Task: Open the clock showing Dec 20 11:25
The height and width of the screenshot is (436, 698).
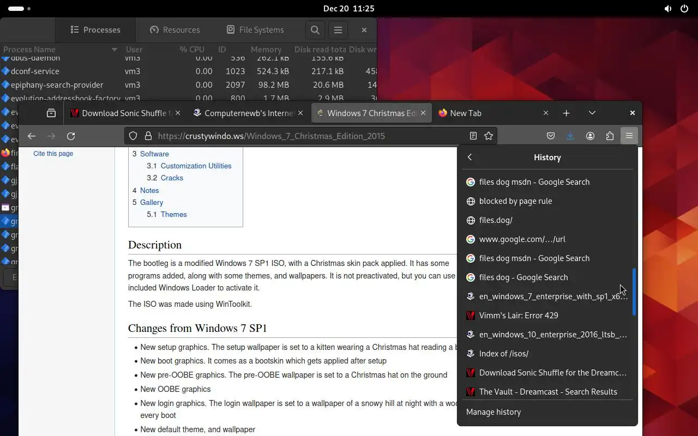Action: pyautogui.click(x=348, y=9)
